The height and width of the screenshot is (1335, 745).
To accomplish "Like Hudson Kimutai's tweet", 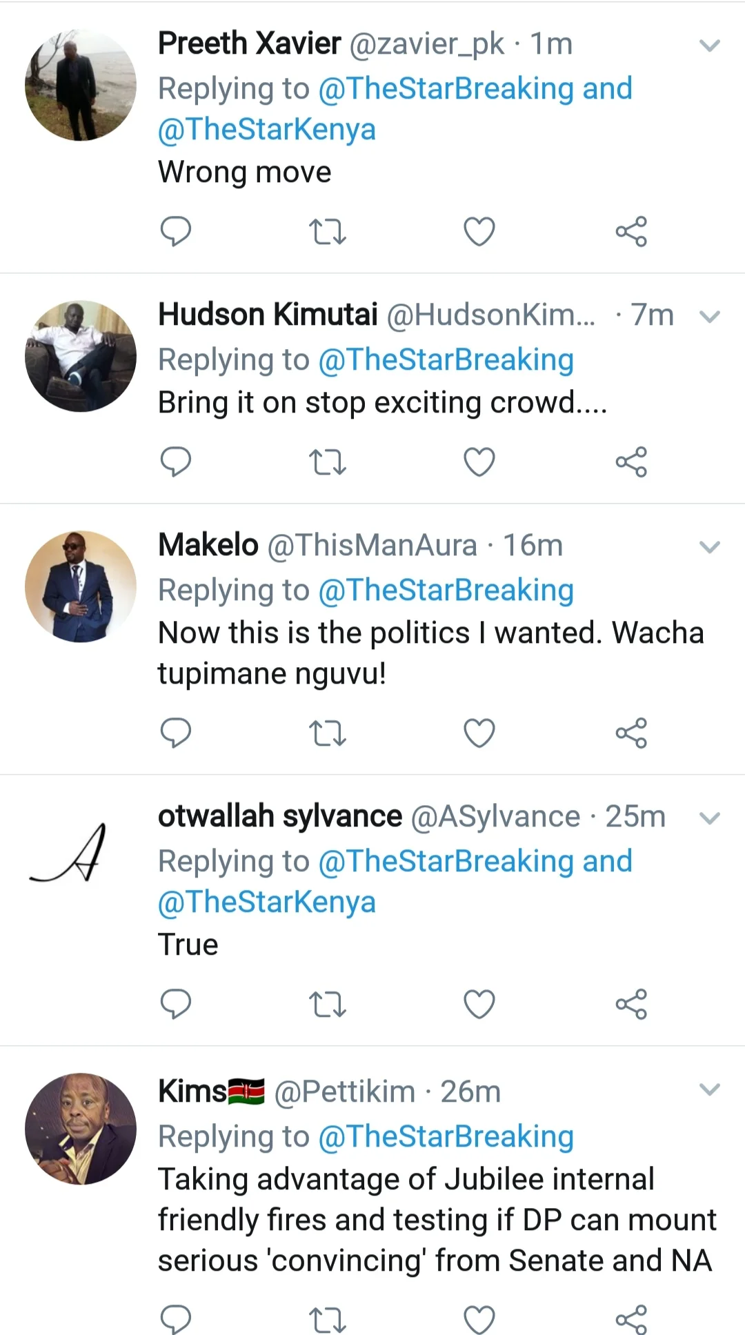I will [x=479, y=462].
